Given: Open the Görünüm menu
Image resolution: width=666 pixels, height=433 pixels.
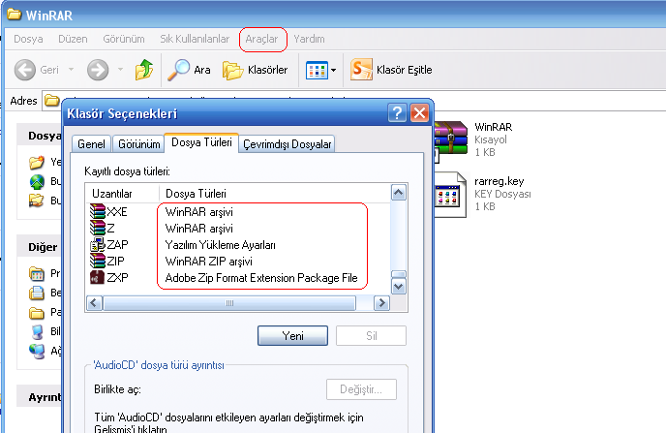Looking at the screenshot, I should (x=124, y=39).
